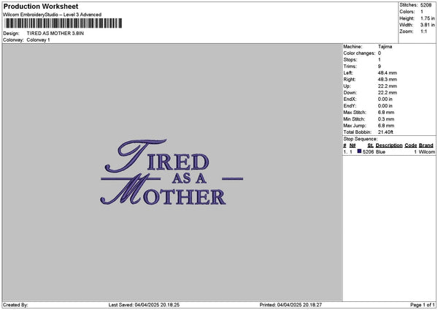Select 'Wilcom EmbroideryStudio – Level 3 Advanced' text
The width and height of the screenshot is (438, 310).
click(x=52, y=15)
